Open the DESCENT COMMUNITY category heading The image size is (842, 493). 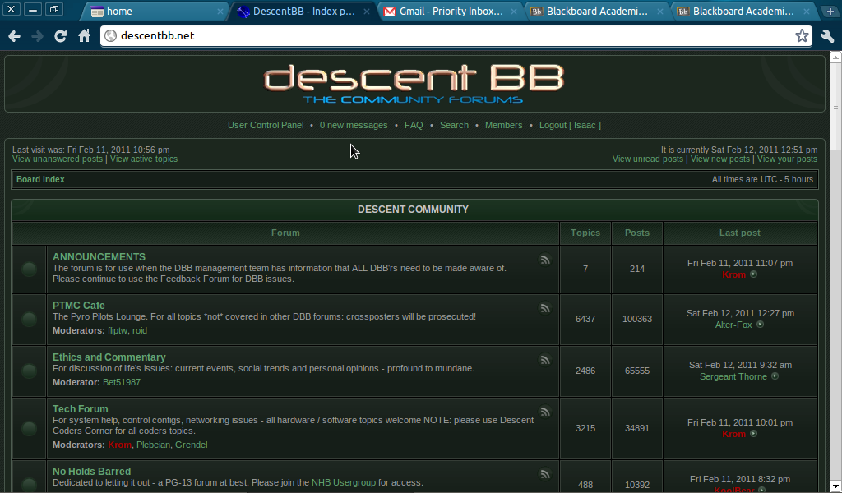coord(413,210)
